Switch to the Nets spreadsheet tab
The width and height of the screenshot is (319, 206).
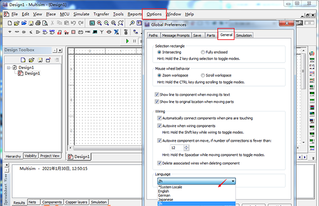tap(32, 202)
